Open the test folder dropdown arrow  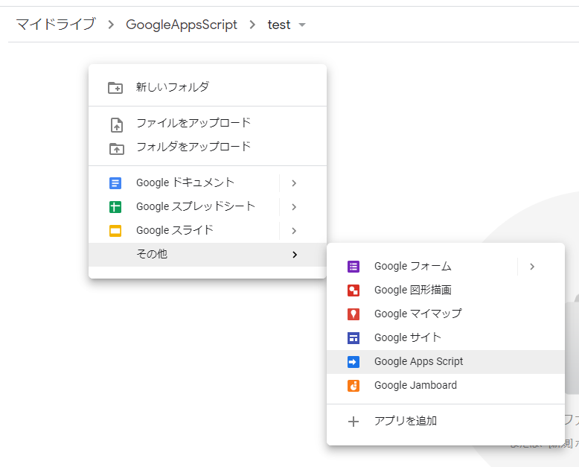302,25
